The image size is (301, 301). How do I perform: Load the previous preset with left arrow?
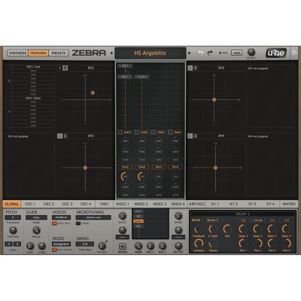coord(111,53)
